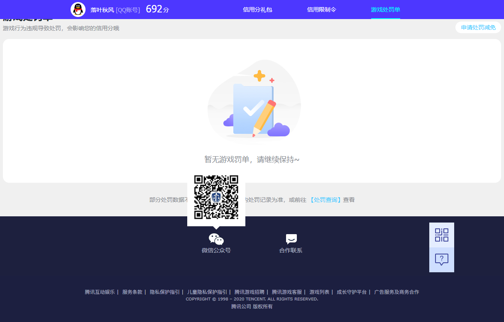This screenshot has height=322, width=504.
Task: Click the 申请处罚减免 button
Action: 478,27
